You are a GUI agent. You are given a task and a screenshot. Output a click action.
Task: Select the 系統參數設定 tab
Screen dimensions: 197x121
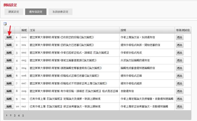point(60,12)
